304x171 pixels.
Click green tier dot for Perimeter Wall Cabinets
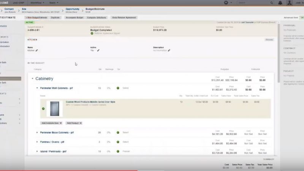tap(118, 88)
